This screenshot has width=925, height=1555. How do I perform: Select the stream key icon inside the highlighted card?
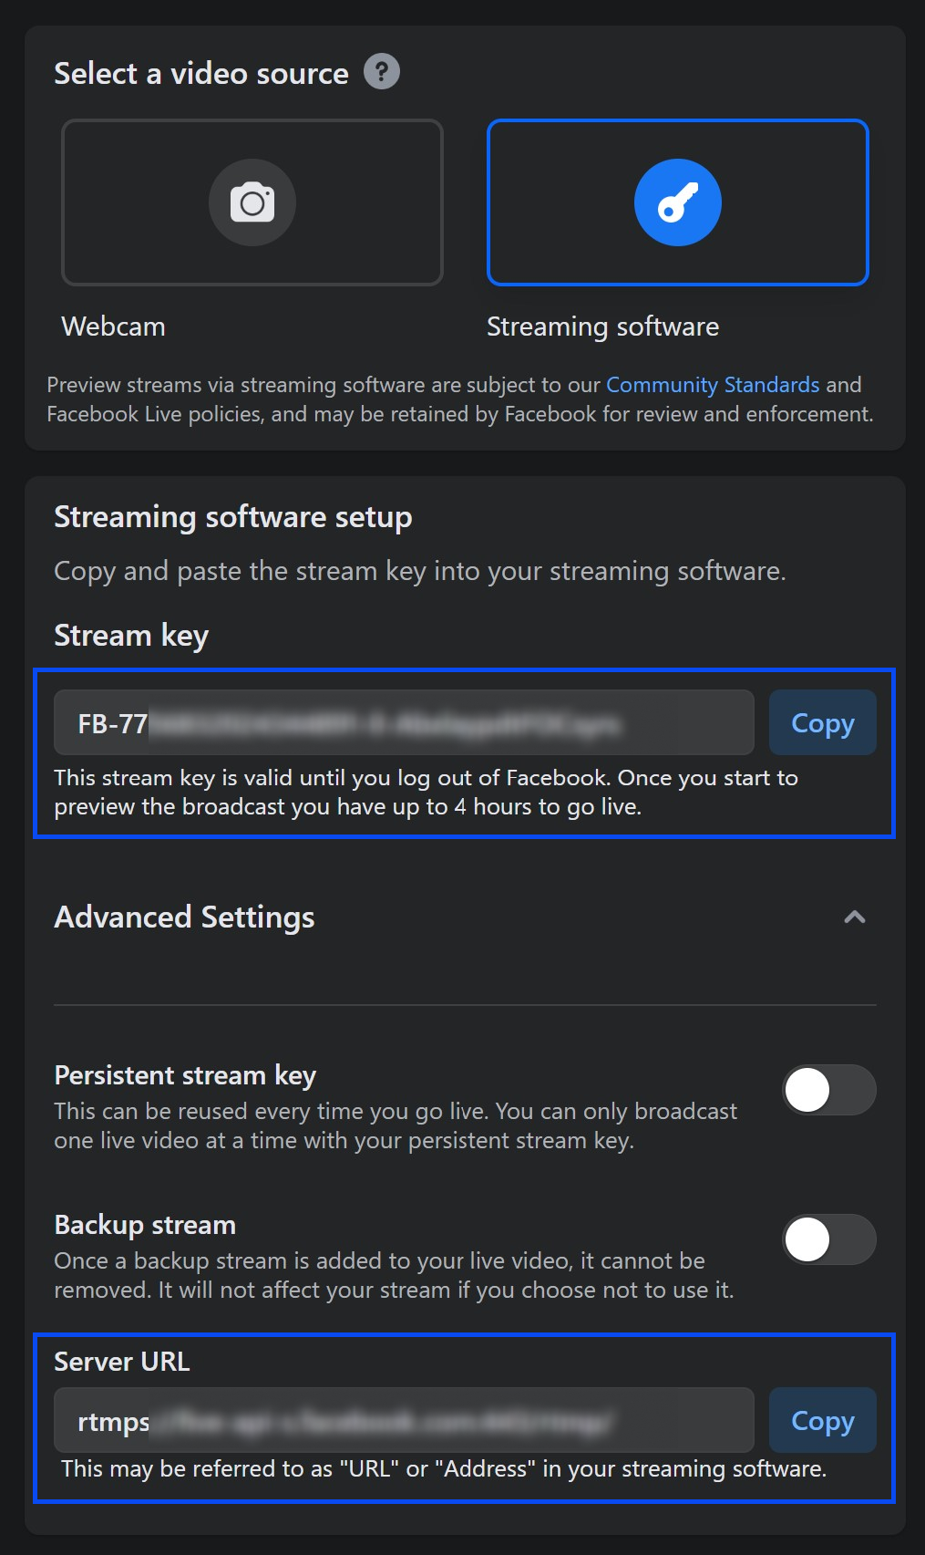(x=676, y=202)
